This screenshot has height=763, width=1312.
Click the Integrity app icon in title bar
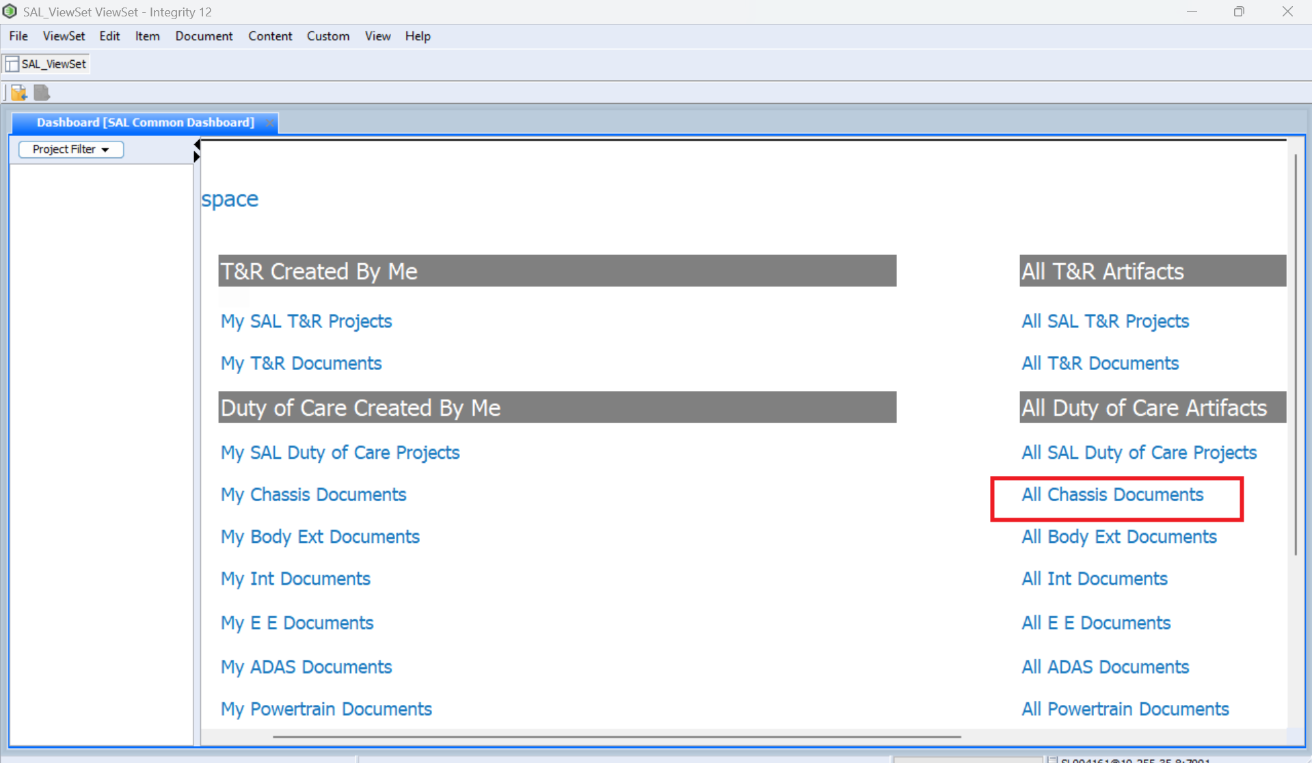(x=10, y=12)
